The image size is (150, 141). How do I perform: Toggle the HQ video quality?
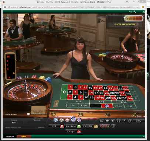point(7,18)
